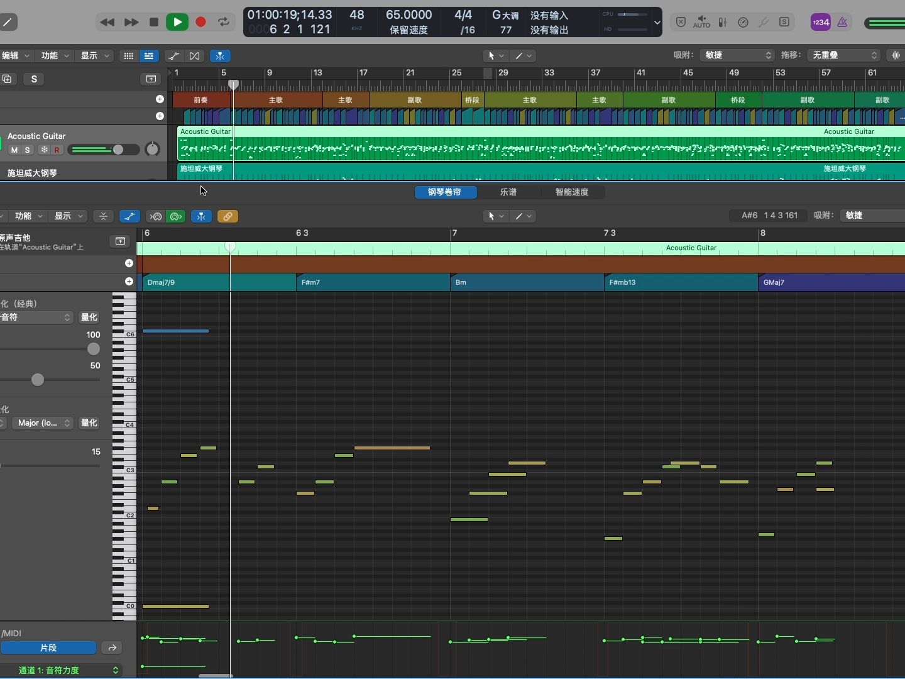905x679 pixels.
Task: Toggle green MIDI out icon in the piano roll
Action: [176, 216]
